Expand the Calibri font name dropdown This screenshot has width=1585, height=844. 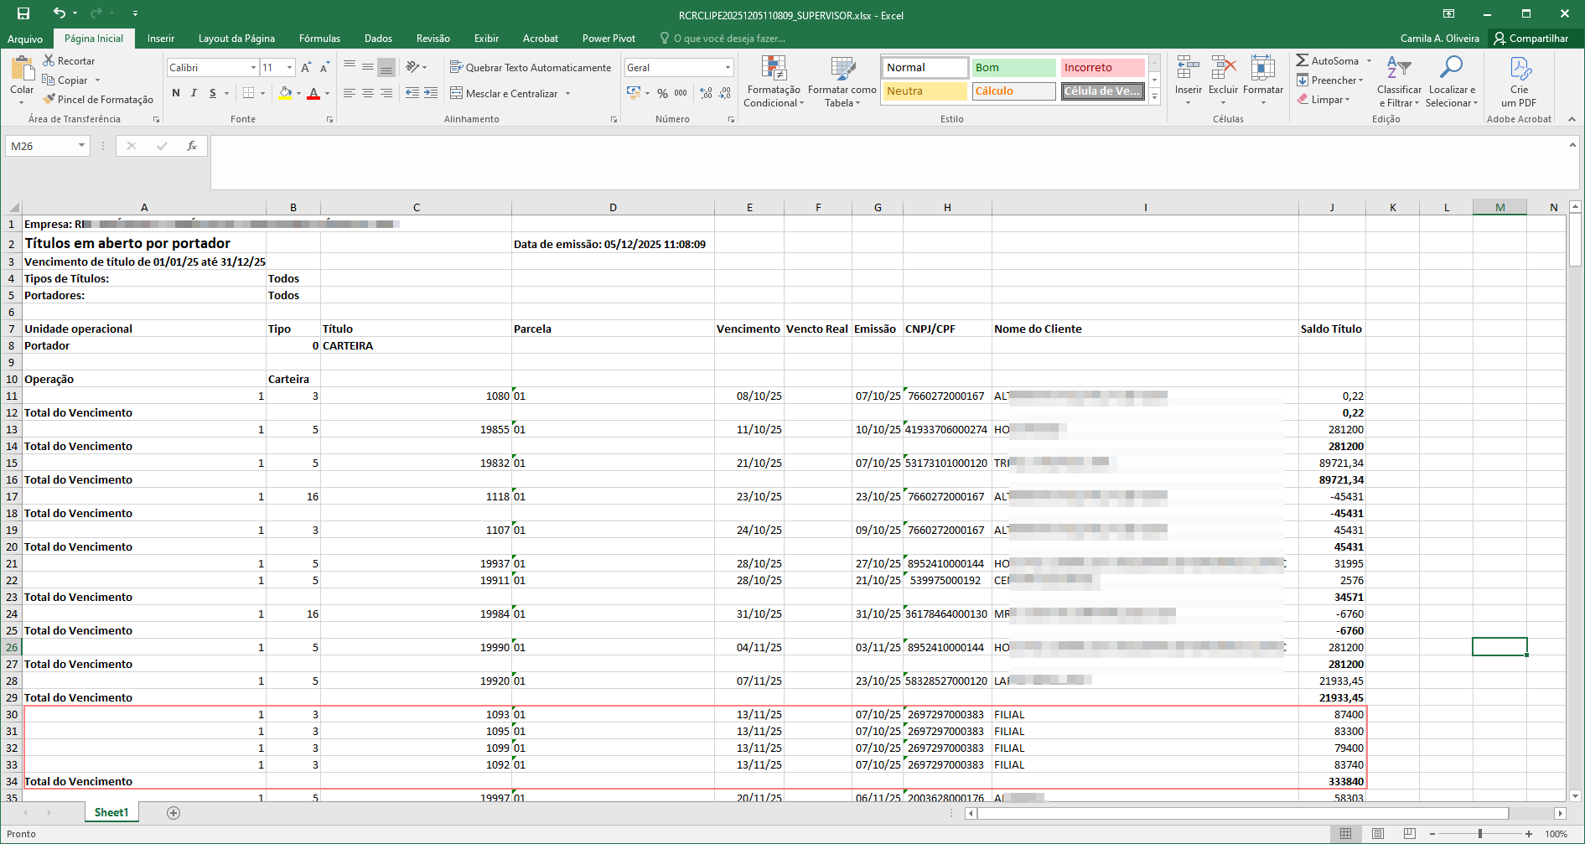click(253, 68)
